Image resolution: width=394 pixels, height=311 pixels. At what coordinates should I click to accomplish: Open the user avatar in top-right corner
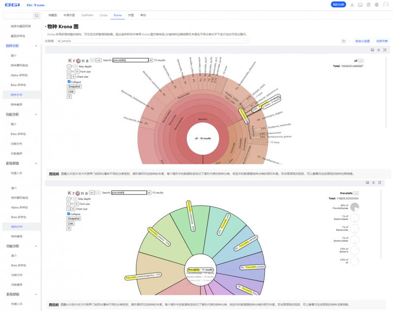click(386, 5)
